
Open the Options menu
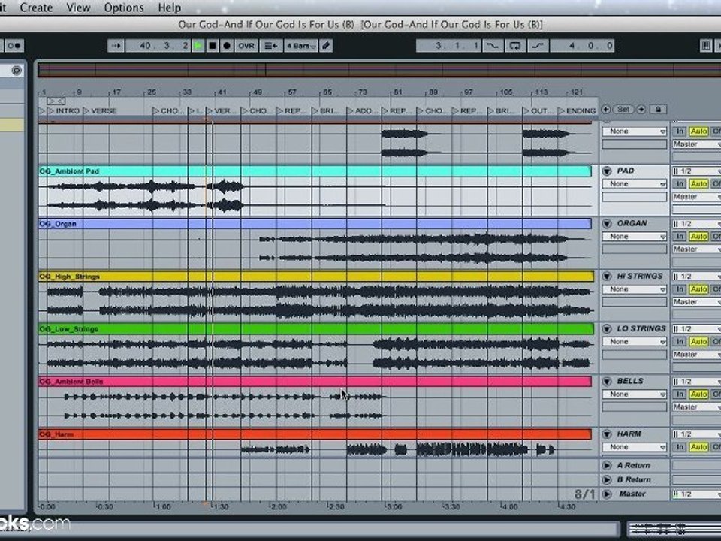[x=124, y=8]
